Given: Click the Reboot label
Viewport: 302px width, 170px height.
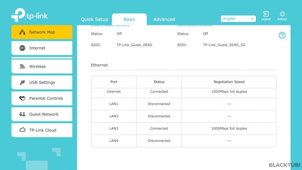Looking at the screenshot, I should click(282, 19).
